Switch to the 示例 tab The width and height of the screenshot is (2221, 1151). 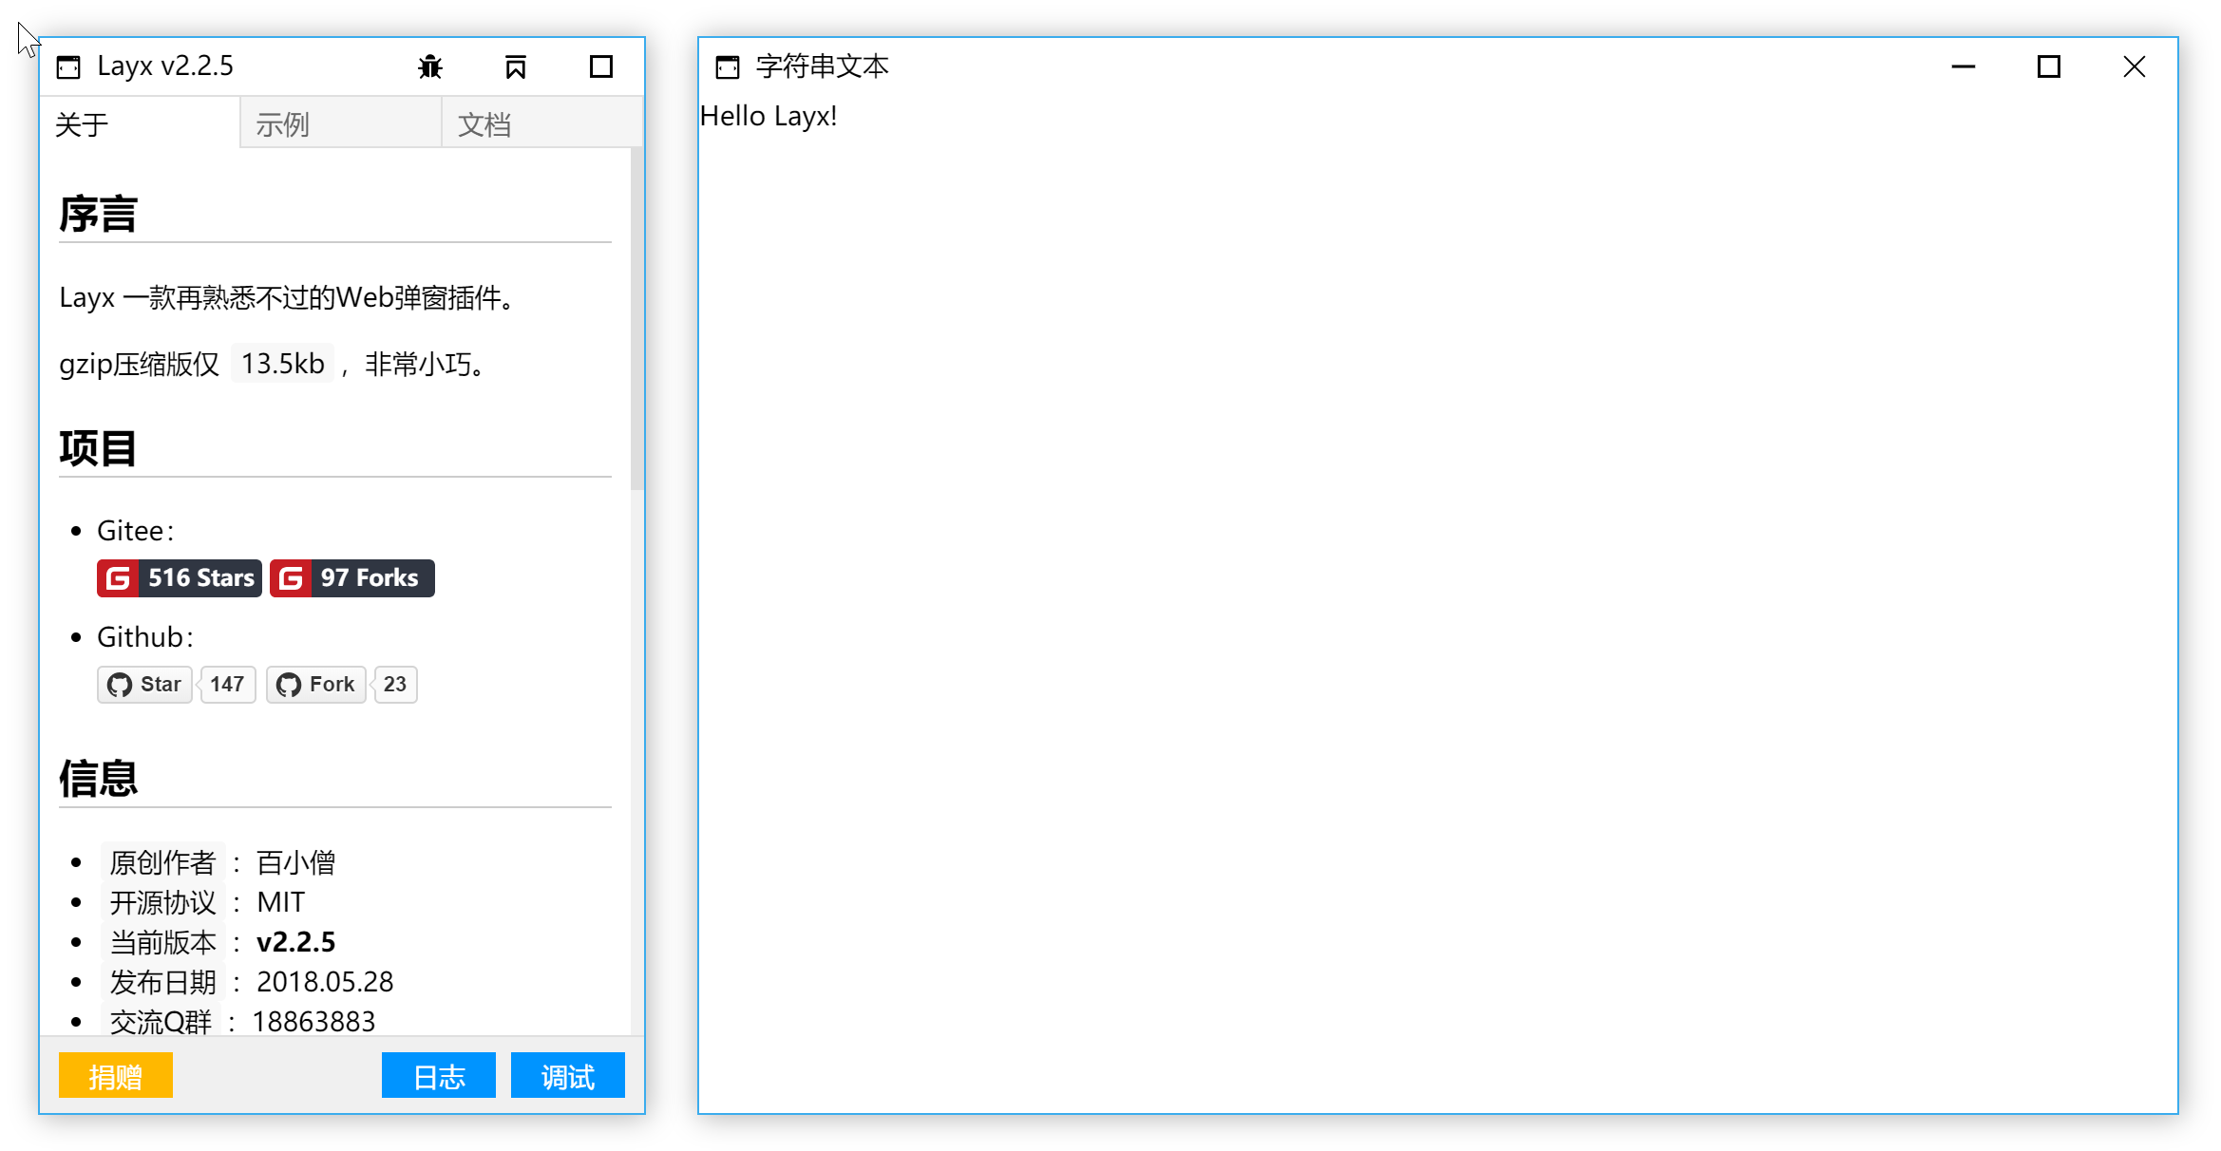340,124
